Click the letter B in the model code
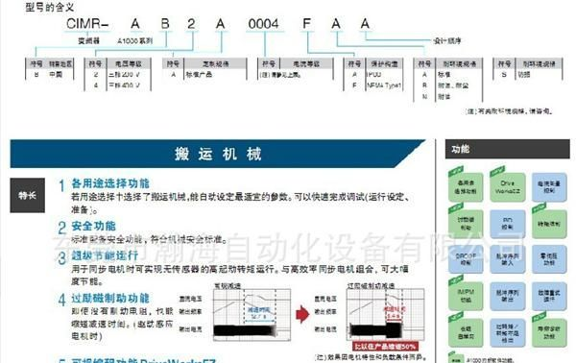This screenshot has height=363, width=576. tap(165, 24)
